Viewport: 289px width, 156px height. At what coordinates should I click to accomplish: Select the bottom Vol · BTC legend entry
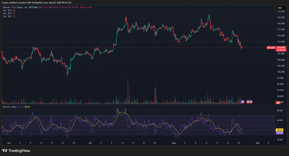[x=8, y=16]
